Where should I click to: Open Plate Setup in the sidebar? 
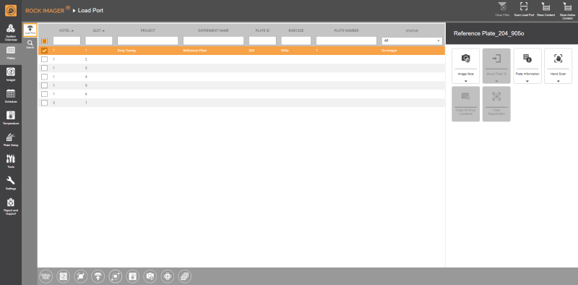click(11, 140)
